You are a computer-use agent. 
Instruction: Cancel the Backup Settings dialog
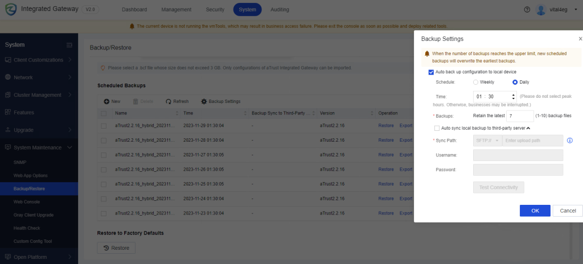(568, 211)
